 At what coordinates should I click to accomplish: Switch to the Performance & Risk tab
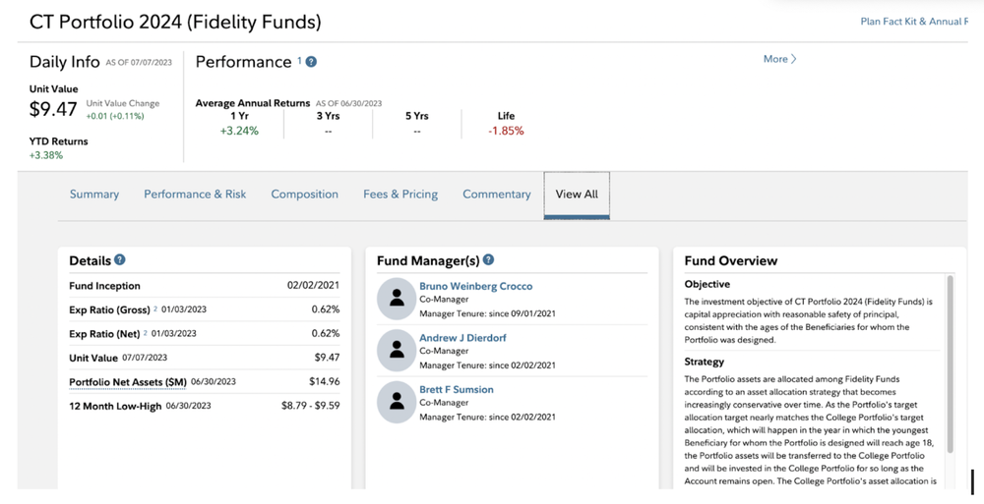point(195,195)
